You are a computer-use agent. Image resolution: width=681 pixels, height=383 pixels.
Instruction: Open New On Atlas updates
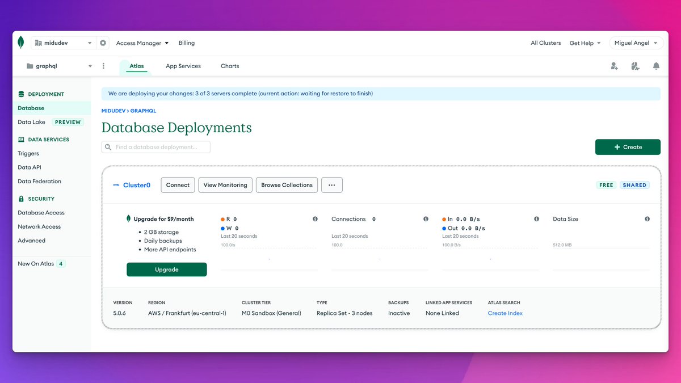(36, 264)
